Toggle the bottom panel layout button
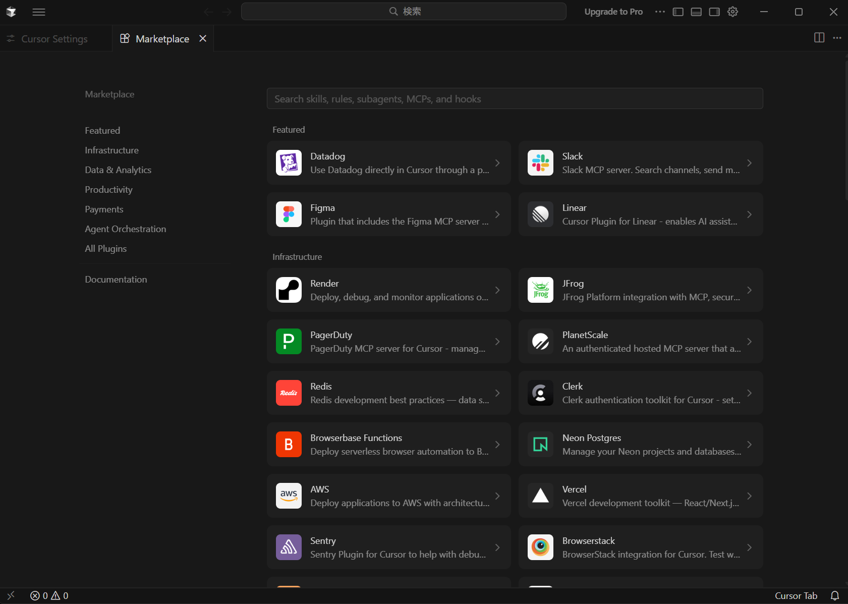Viewport: 848px width, 604px height. point(696,12)
